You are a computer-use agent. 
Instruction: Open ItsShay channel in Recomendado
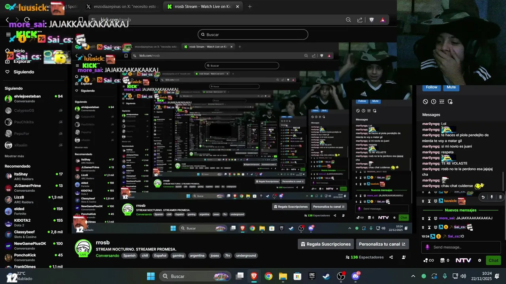pyautogui.click(x=34, y=176)
